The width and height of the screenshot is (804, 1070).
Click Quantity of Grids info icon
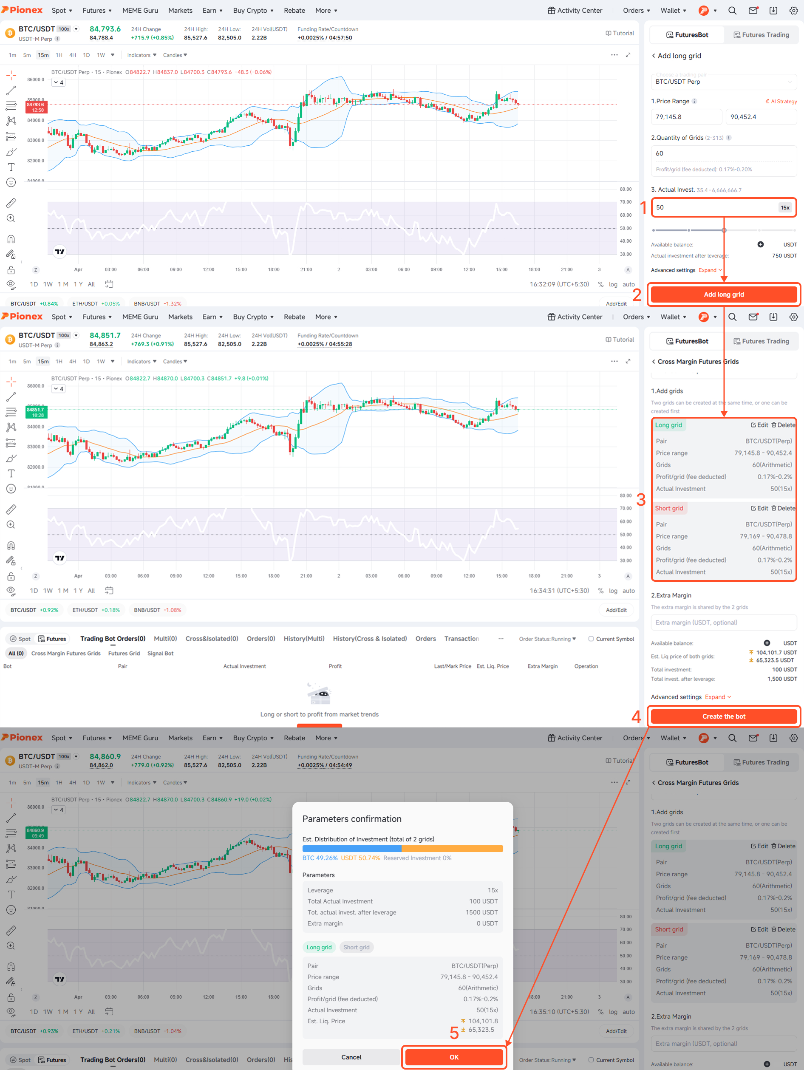(x=728, y=138)
